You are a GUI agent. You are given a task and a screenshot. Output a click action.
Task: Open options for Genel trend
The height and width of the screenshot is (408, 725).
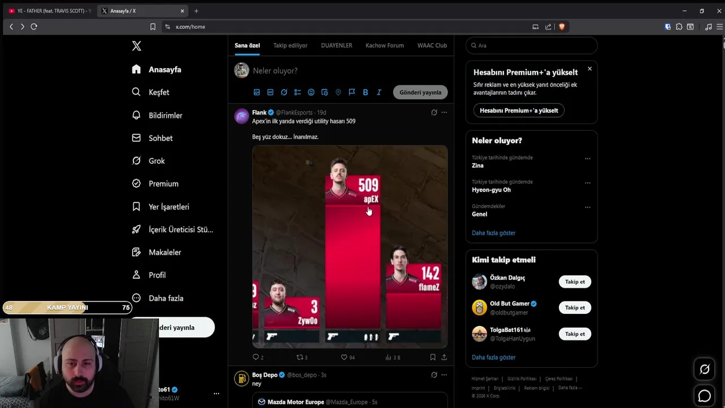[587, 207]
